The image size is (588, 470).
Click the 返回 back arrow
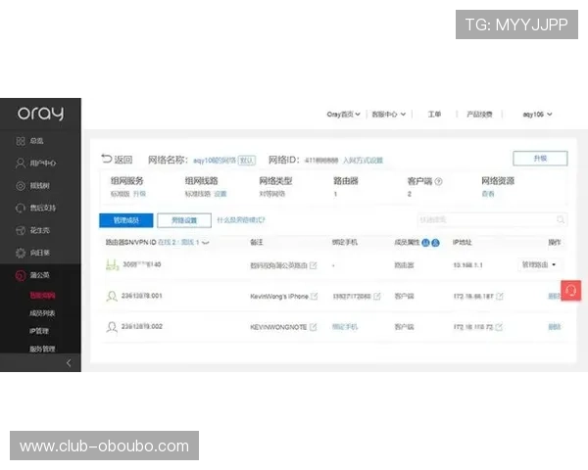tap(107, 159)
